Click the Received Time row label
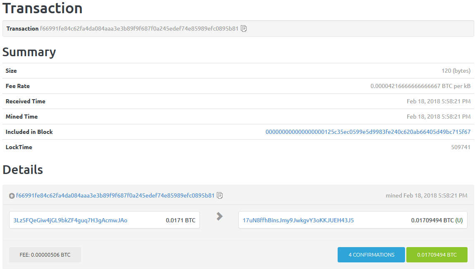The width and height of the screenshot is (475, 269). pos(26,101)
